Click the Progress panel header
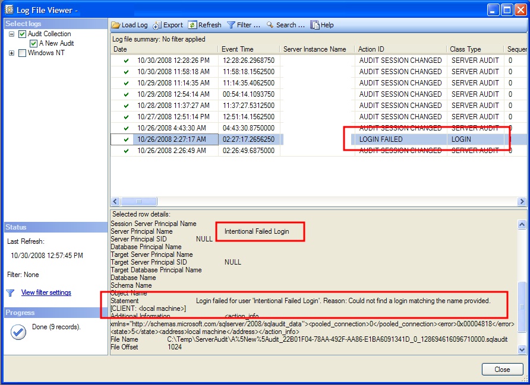 click(x=56, y=313)
